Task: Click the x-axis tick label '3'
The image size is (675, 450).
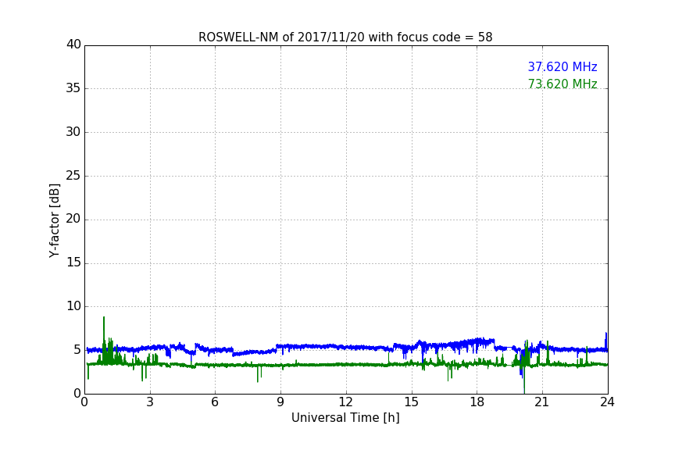Action: pyautogui.click(x=150, y=402)
